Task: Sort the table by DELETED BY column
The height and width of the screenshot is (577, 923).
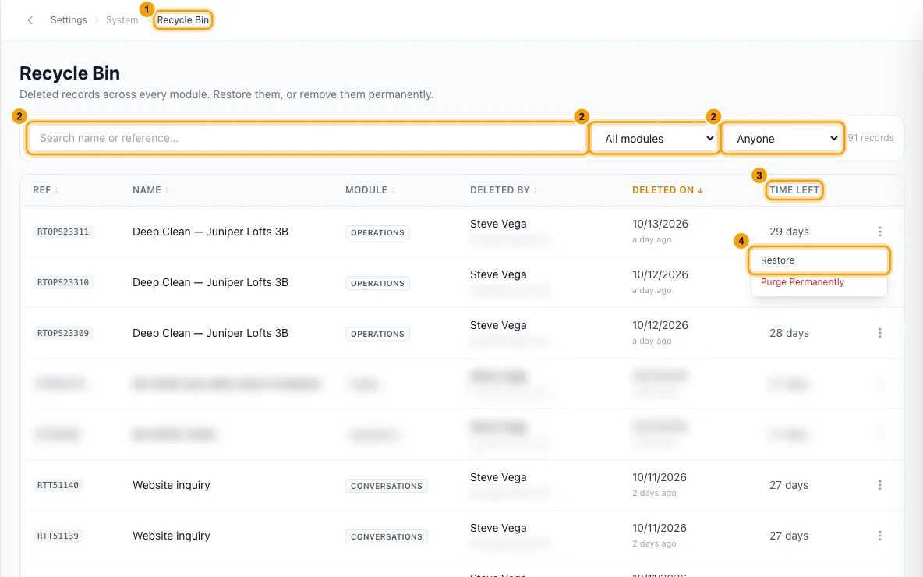Action: [x=504, y=190]
